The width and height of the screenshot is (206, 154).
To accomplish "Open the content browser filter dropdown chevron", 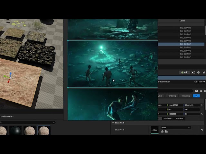I will pos(53,123).
